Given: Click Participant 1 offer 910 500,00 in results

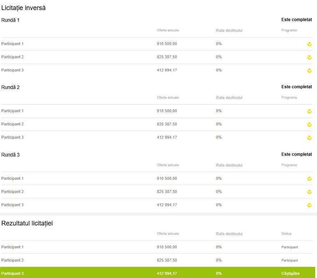Looking at the screenshot, I should click(167, 247).
